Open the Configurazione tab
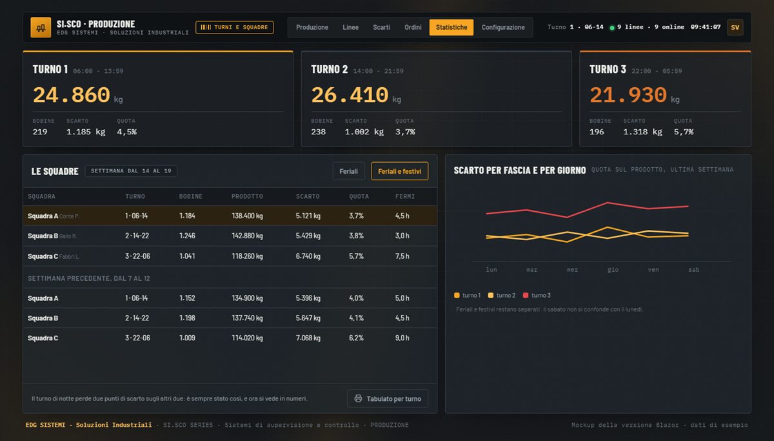774x441 pixels. pos(503,27)
